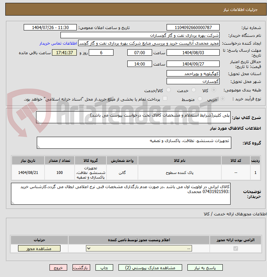Image resolution: width=267 pixels, height=277 pixels.
Task: Select the خدمت radio button
Action: click(x=193, y=90)
